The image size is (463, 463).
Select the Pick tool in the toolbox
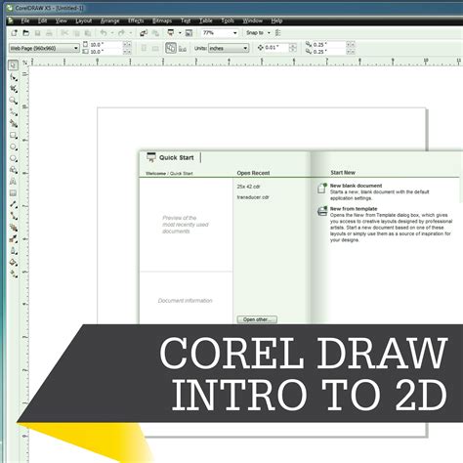point(13,65)
